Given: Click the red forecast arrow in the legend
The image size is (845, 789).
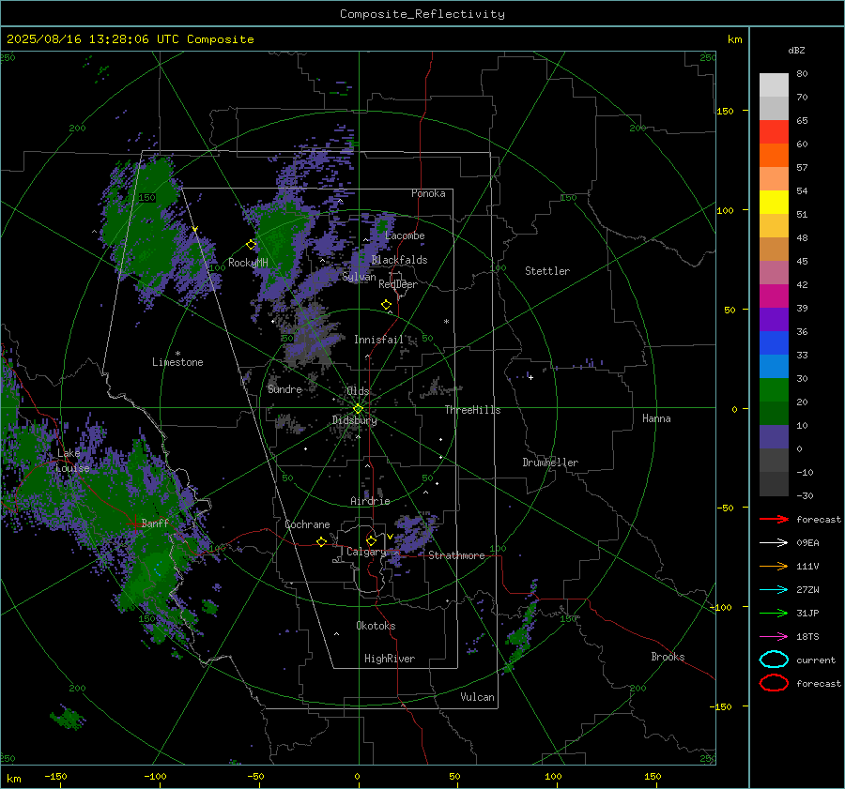Looking at the screenshot, I should coord(774,519).
